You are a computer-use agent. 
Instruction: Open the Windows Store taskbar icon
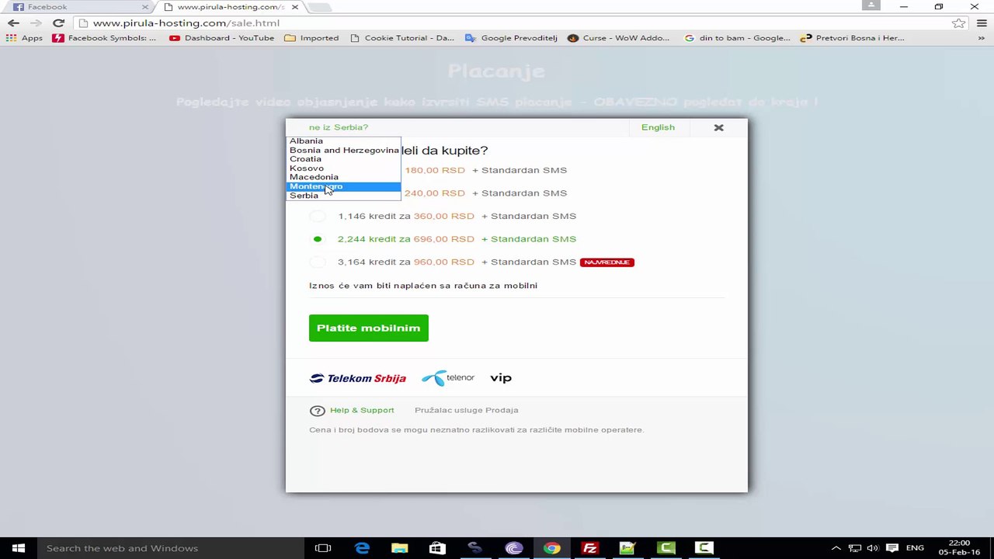click(x=438, y=548)
